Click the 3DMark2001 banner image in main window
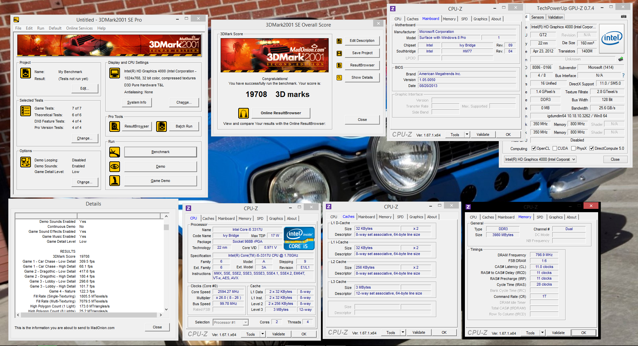The height and width of the screenshot is (346, 638). 109,45
